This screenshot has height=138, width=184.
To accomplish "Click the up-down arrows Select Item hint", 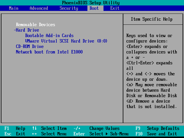I will (49, 129).
